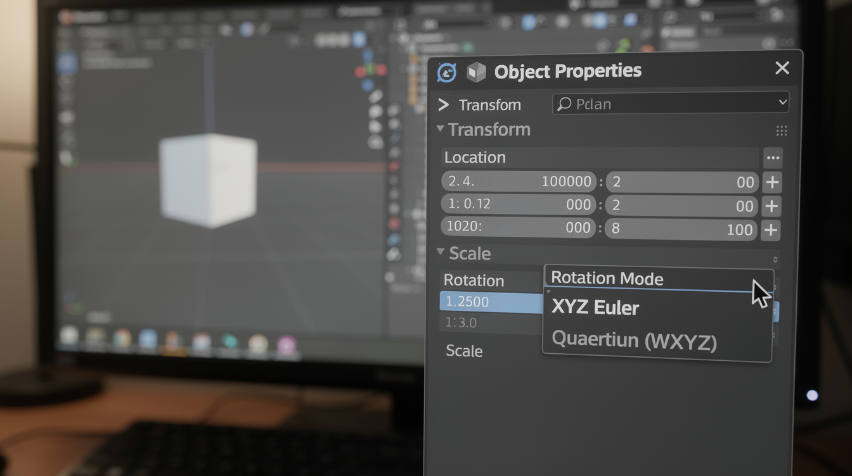Click the Location header bar
Image resolution: width=852 pixels, height=476 pixels.
600,157
